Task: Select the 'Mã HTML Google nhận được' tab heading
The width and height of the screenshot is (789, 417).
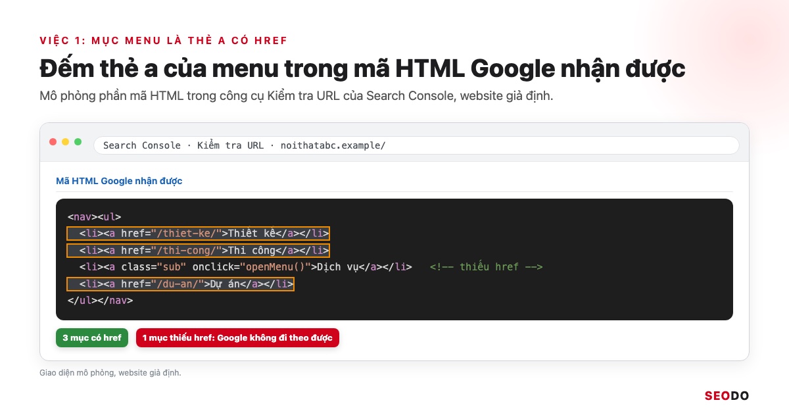Action: (119, 181)
